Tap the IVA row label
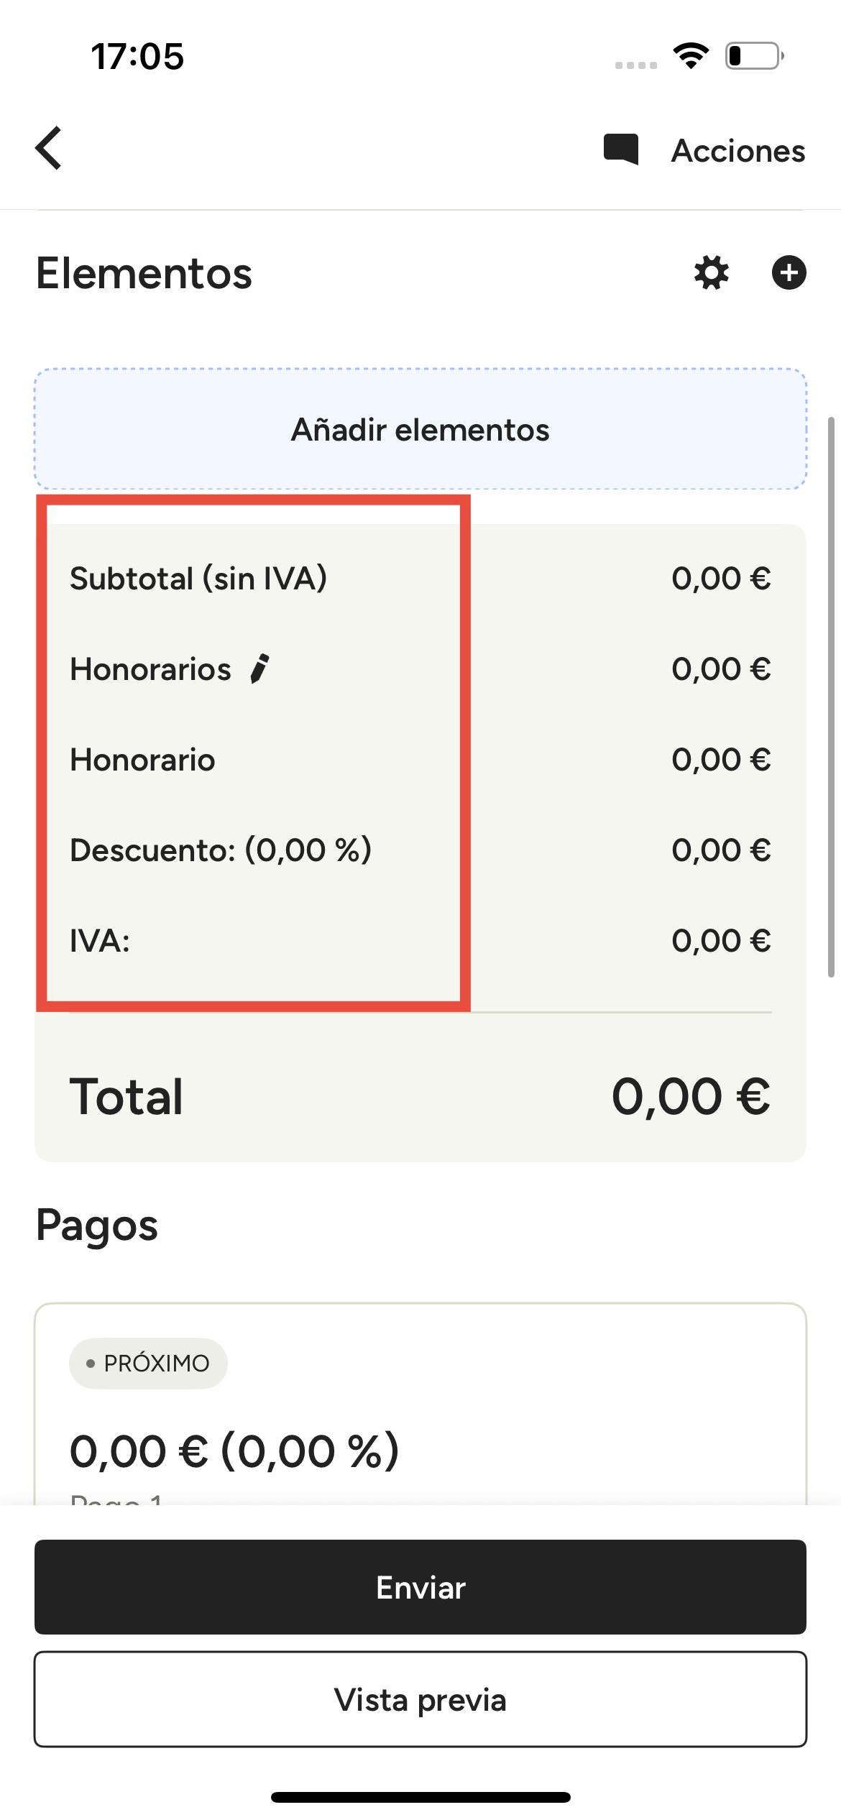The height and width of the screenshot is (1820, 841). click(x=100, y=940)
